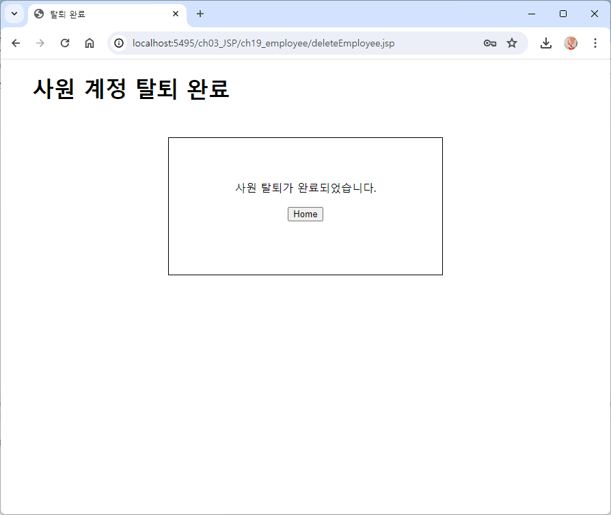611x515 pixels.
Task: Bookmark this page with the star
Action: pyautogui.click(x=512, y=43)
